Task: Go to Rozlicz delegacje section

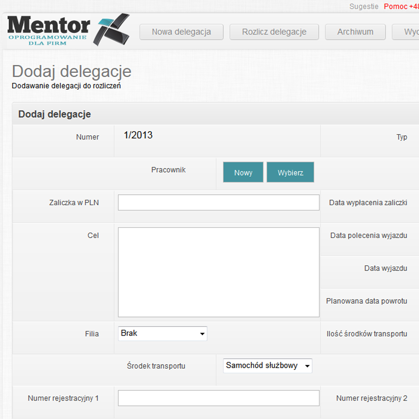Action: click(274, 32)
